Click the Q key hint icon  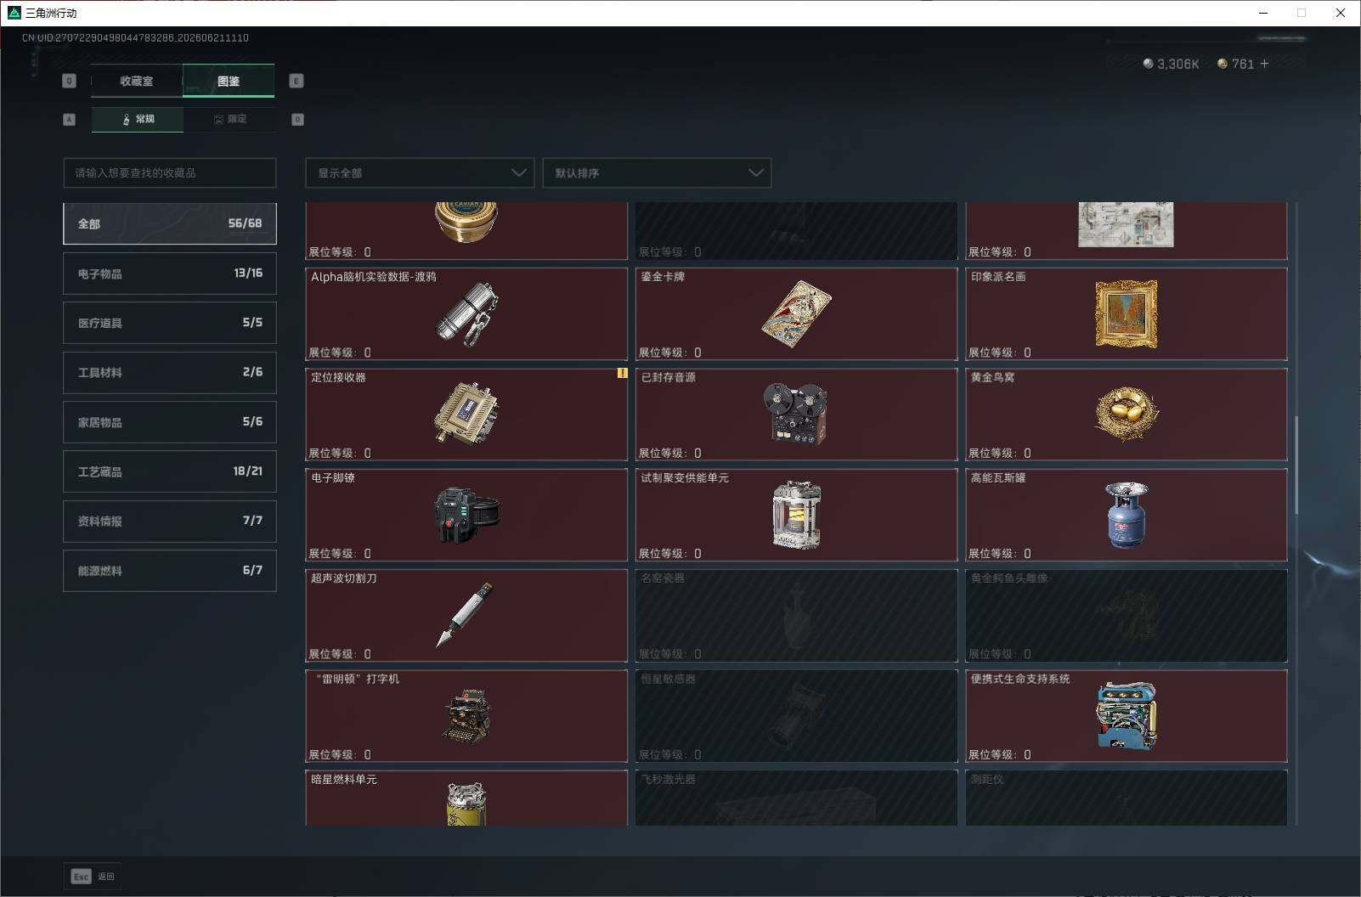point(70,81)
